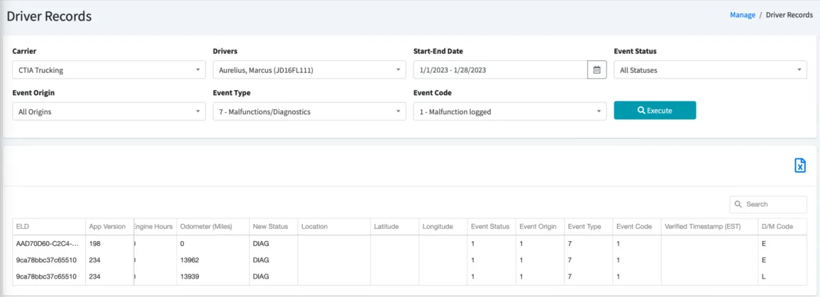Go to the Manage breadcrumb link
Image resolution: width=820 pixels, height=297 pixels.
[742, 15]
